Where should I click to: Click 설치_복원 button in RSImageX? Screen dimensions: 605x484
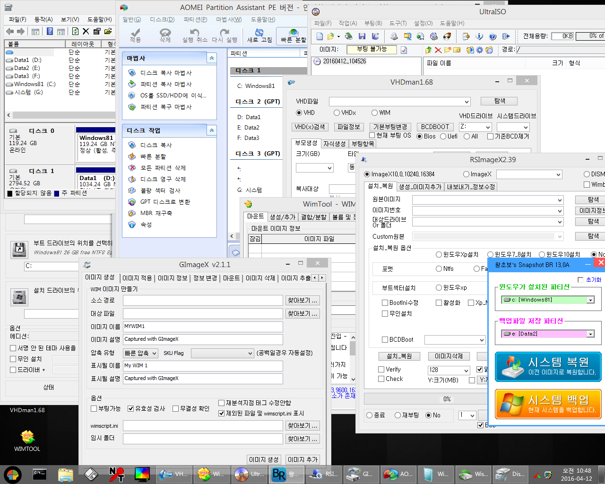pos(399,356)
